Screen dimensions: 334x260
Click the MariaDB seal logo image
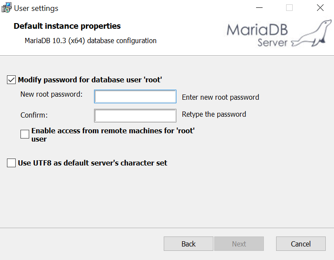click(312, 33)
